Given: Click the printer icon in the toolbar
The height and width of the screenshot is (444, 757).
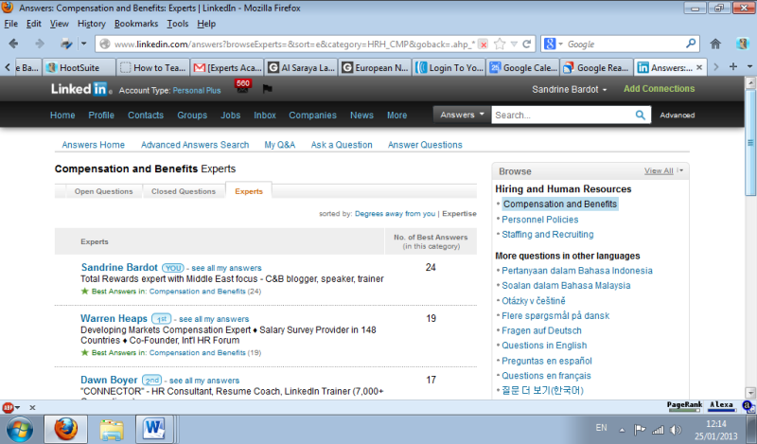Looking at the screenshot, I should tap(65, 44).
